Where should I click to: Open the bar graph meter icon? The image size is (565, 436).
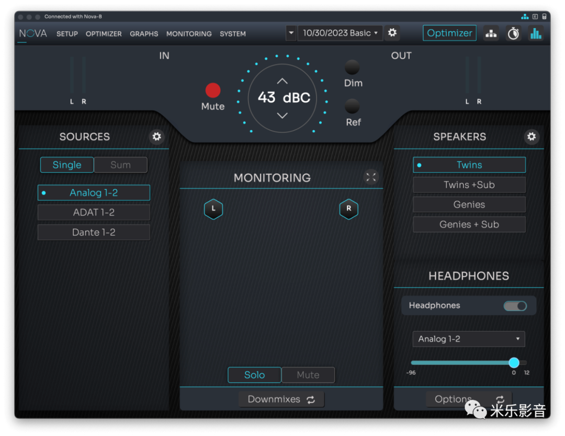click(536, 33)
